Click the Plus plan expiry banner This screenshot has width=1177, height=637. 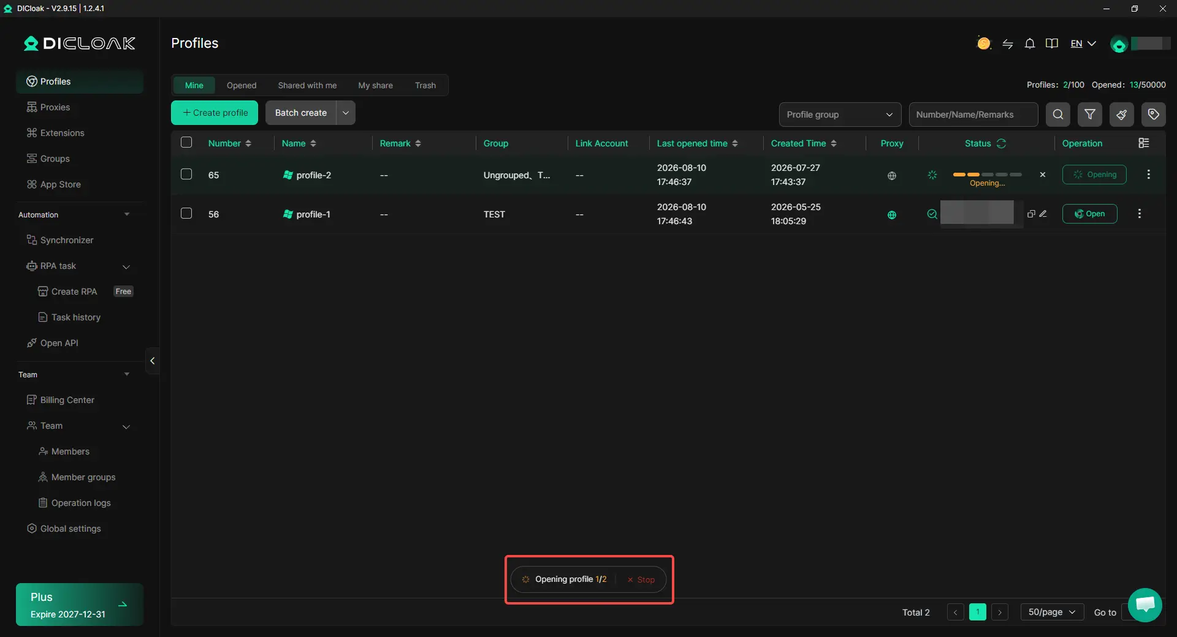tap(80, 605)
